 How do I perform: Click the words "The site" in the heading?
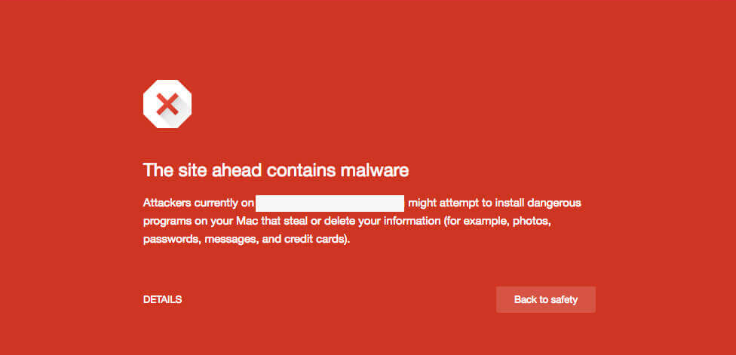167,170
